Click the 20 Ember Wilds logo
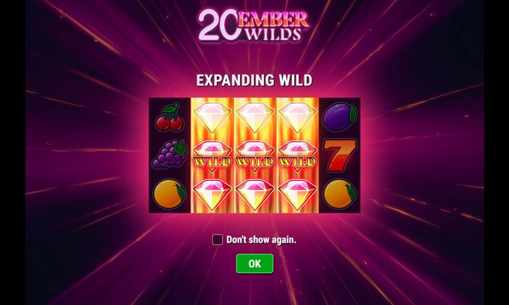This screenshot has width=509, height=305. [253, 25]
